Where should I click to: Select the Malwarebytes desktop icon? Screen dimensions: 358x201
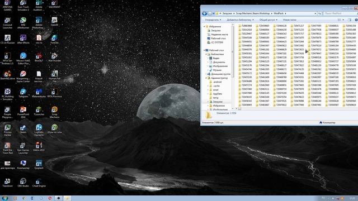pos(39,93)
